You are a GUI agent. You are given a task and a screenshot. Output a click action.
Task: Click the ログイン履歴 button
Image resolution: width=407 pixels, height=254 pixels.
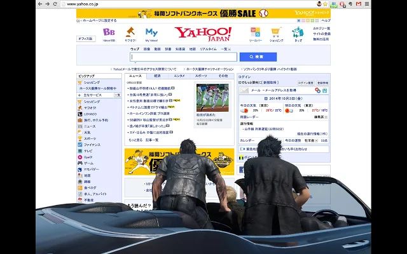(x=306, y=83)
